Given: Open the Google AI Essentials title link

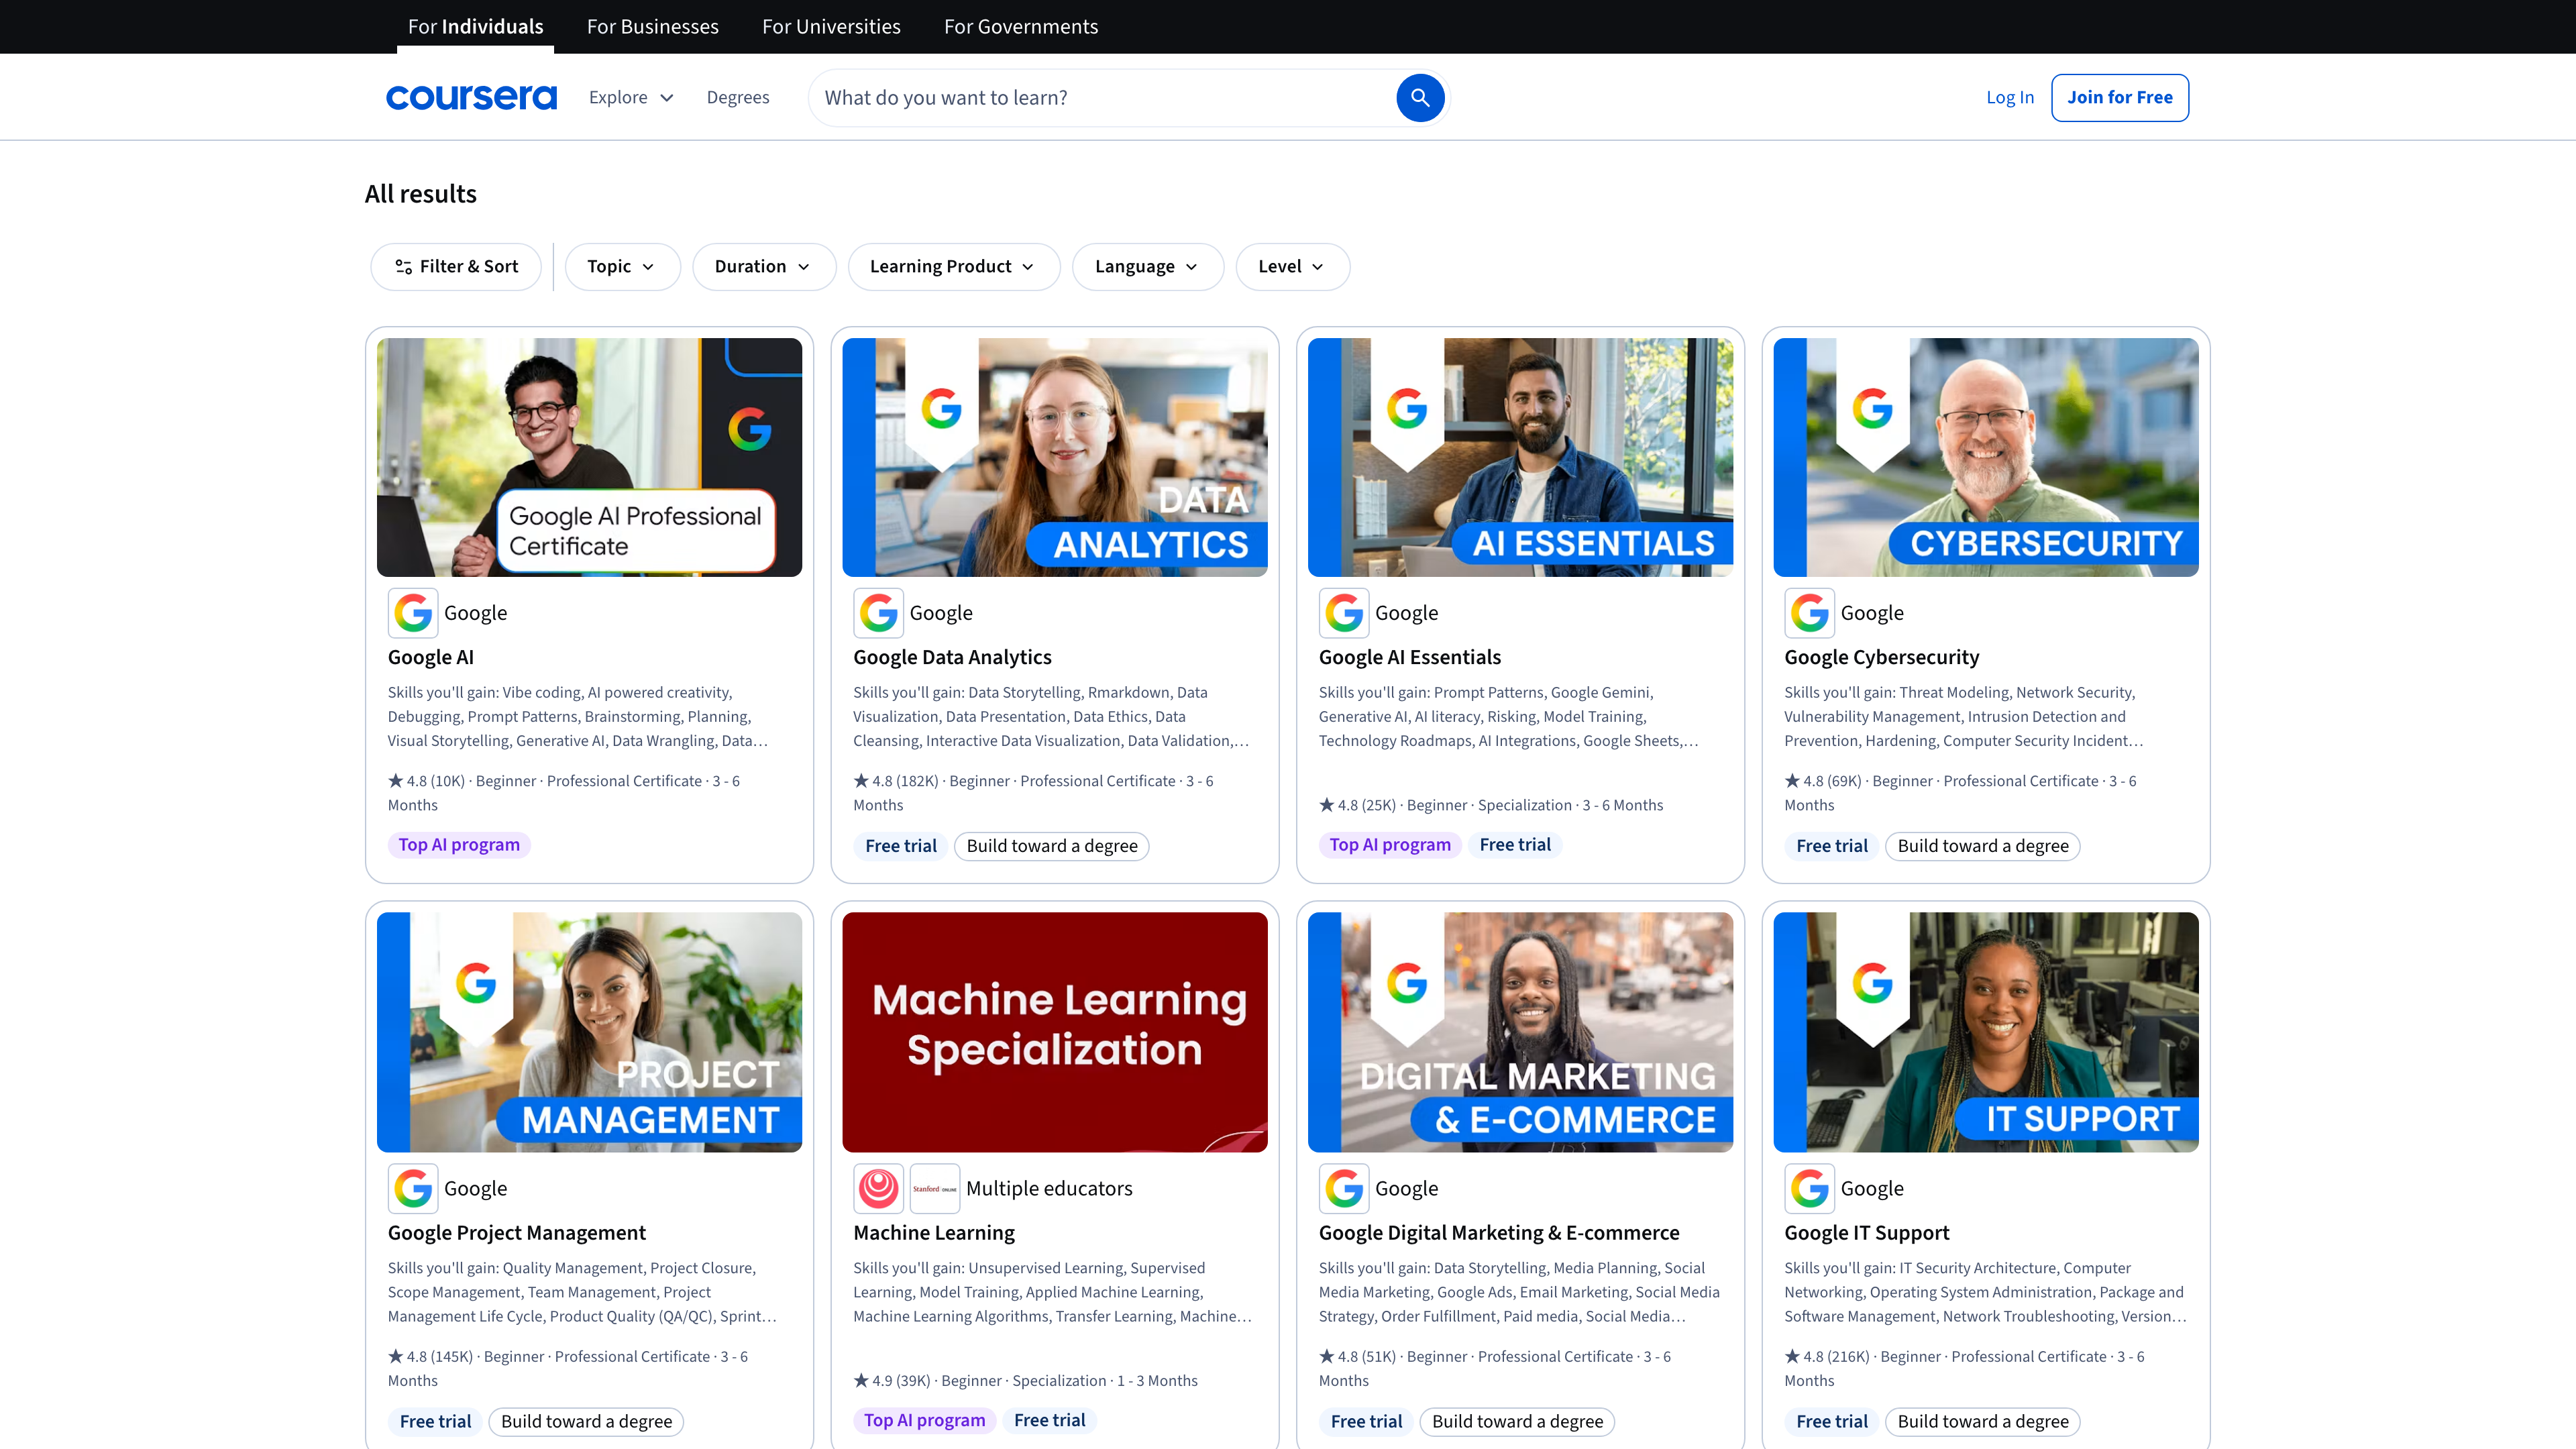Looking at the screenshot, I should 1409,657.
